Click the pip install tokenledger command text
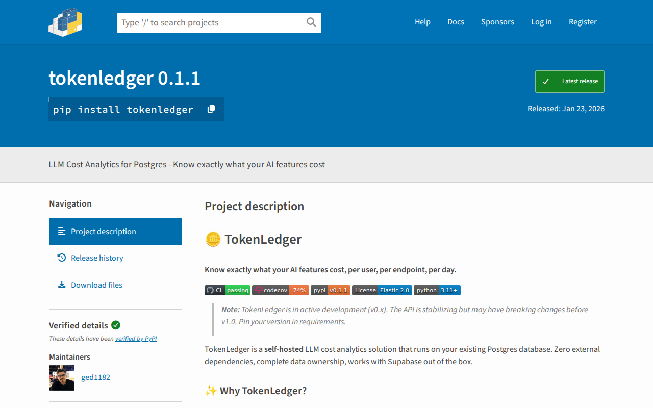The image size is (653, 408). (x=123, y=109)
